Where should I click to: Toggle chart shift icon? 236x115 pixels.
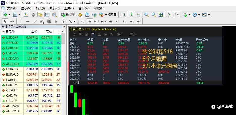176,15
